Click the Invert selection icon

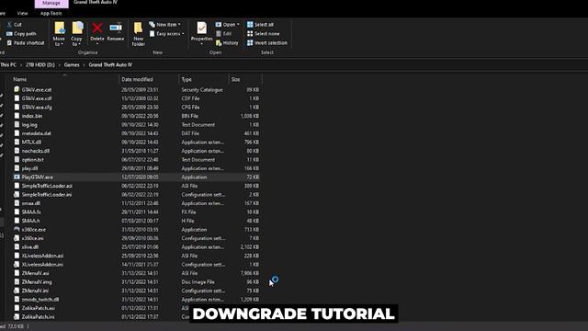tap(250, 43)
